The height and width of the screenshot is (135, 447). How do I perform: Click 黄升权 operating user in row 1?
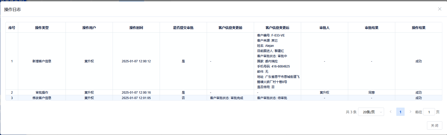(89, 61)
